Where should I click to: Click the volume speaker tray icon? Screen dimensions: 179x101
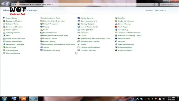click(x=163, y=99)
